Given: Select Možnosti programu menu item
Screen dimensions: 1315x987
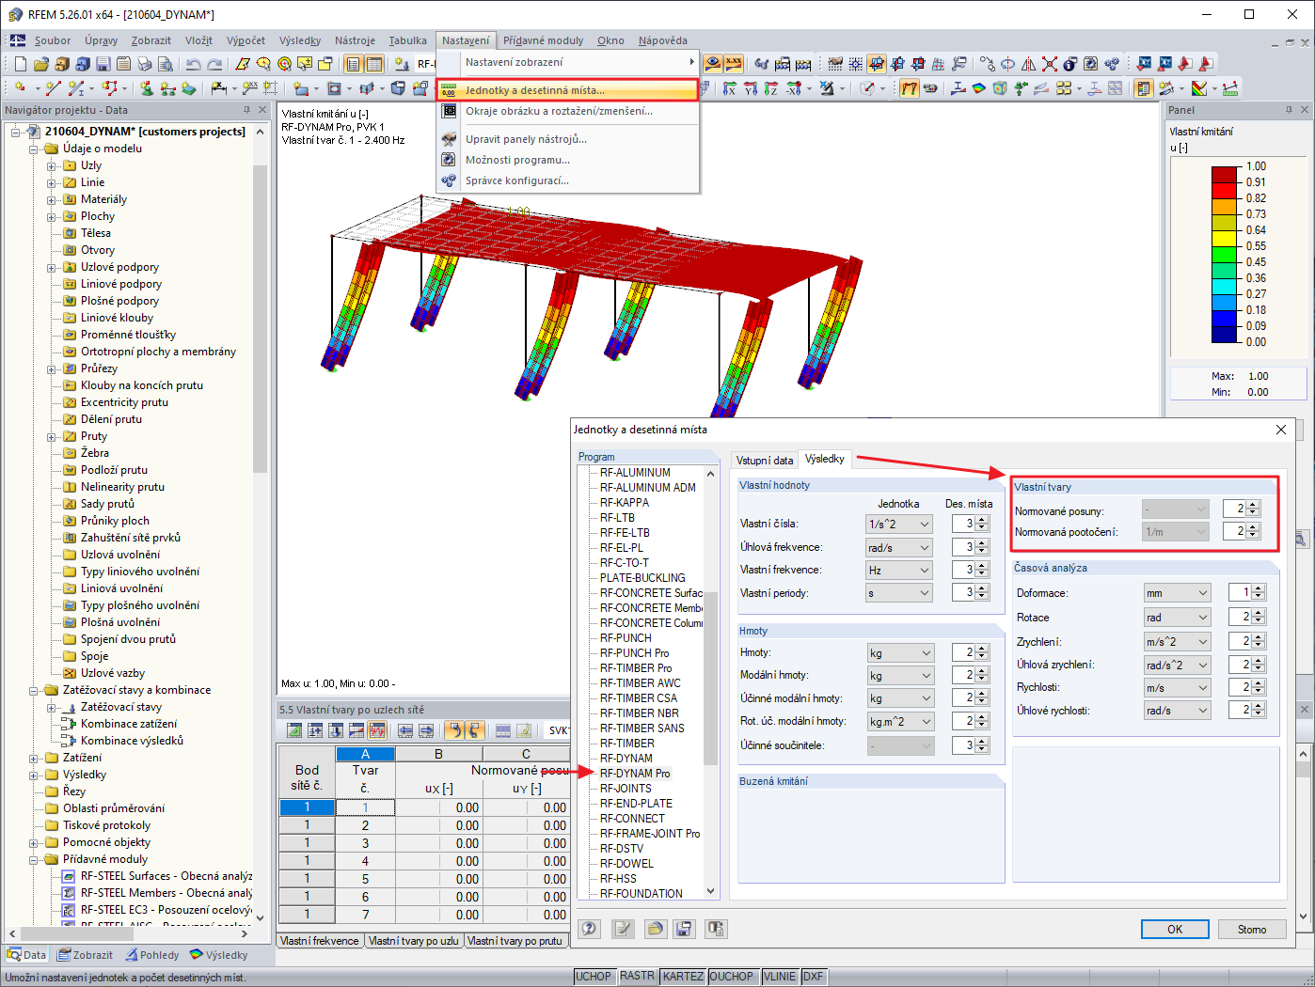Looking at the screenshot, I should [x=568, y=160].
